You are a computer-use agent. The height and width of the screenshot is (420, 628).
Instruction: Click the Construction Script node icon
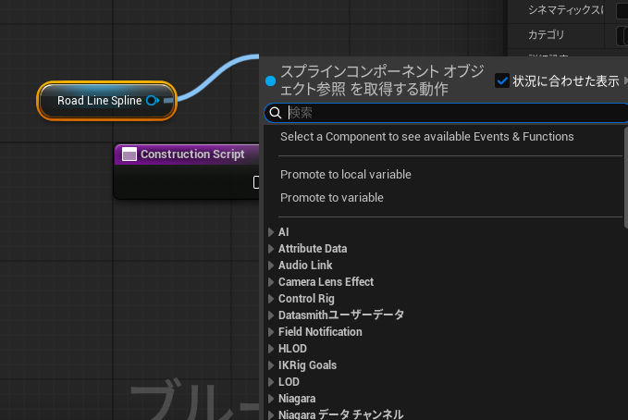pos(129,154)
